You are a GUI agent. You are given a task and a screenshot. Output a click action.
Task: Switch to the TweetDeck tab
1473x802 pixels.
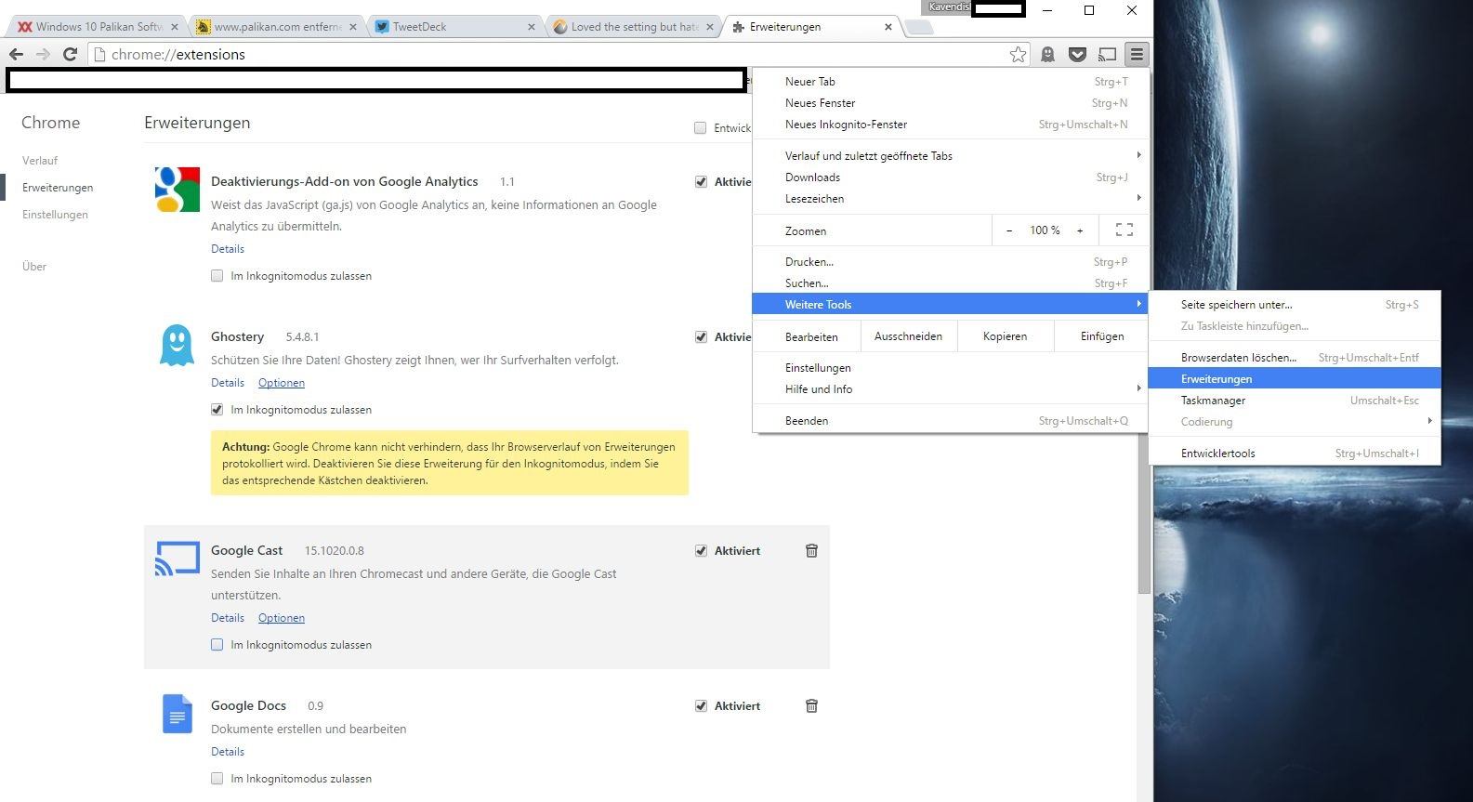pos(455,27)
